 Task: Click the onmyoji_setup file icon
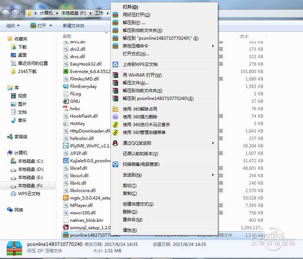coord(66,227)
